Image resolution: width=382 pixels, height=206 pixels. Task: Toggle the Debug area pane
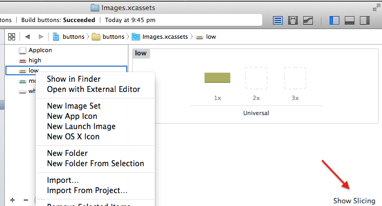[350, 20]
